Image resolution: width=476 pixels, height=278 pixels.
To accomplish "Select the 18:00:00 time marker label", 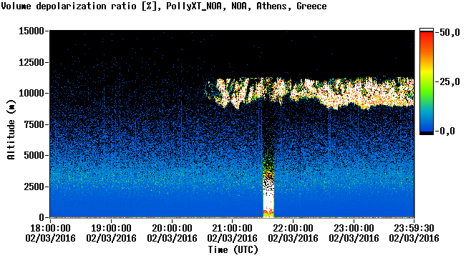I will (x=50, y=228).
